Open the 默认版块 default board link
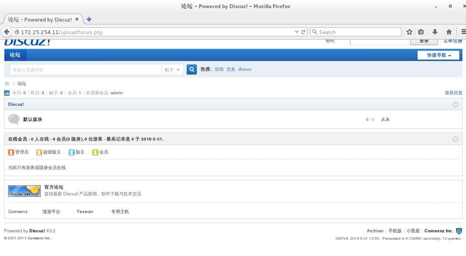This screenshot has height=256, width=466. pos(33,119)
